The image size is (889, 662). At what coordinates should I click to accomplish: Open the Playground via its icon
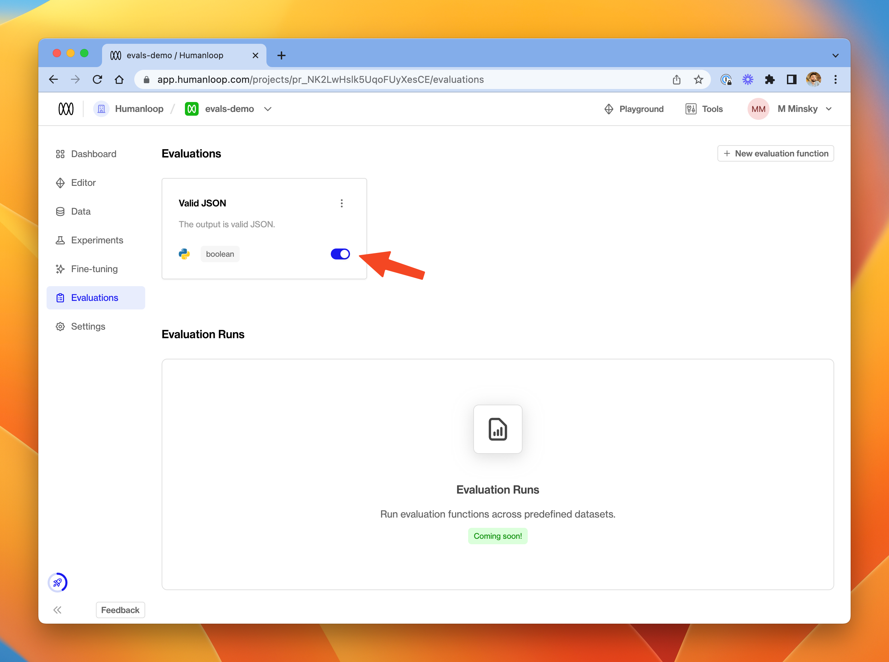point(609,109)
